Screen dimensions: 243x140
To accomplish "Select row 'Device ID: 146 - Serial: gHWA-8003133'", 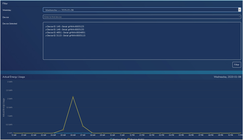I will coord(65,29).
